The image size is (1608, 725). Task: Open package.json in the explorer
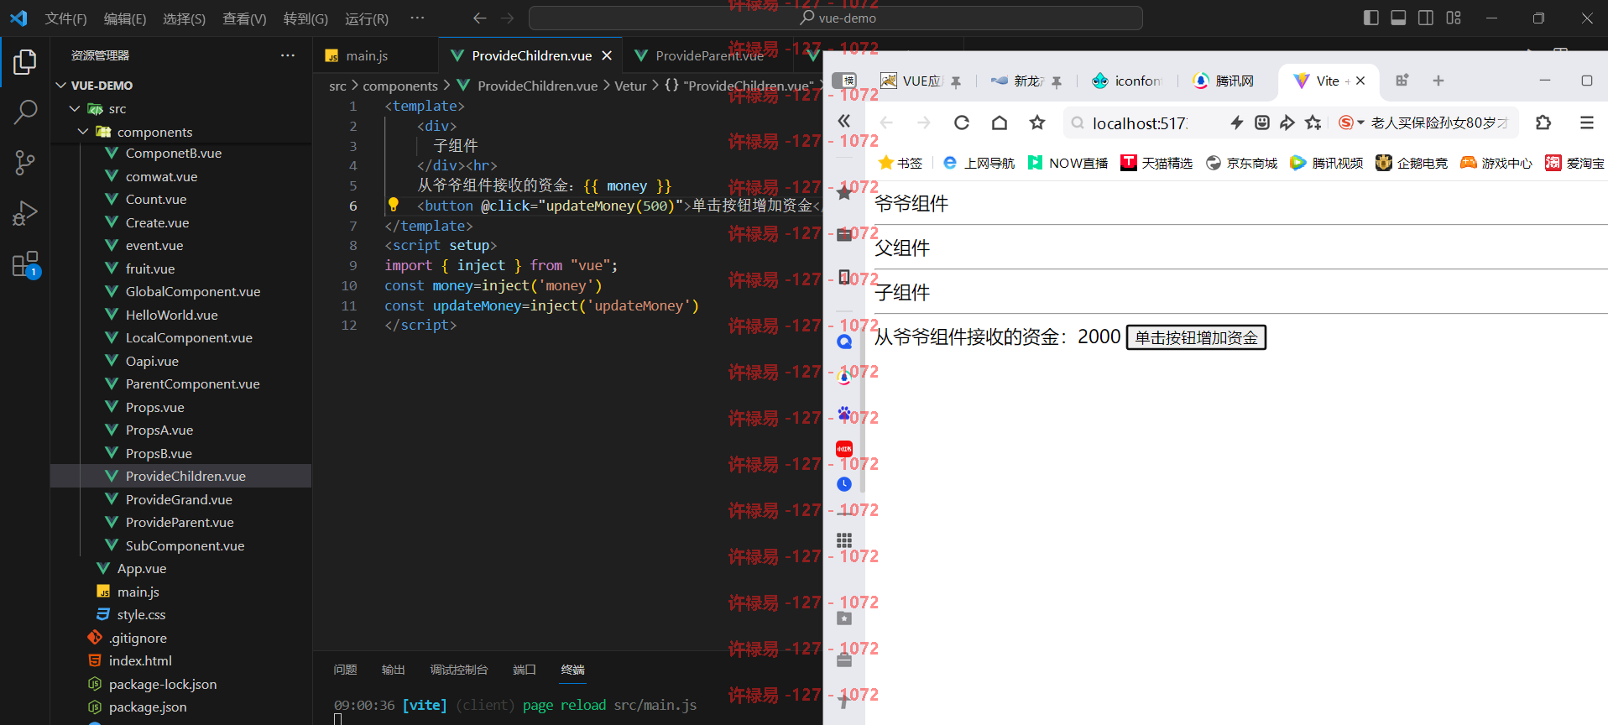click(148, 707)
